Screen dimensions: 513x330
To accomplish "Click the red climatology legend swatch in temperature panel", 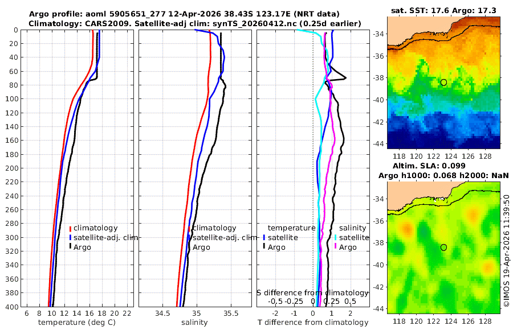I will (70, 228).
